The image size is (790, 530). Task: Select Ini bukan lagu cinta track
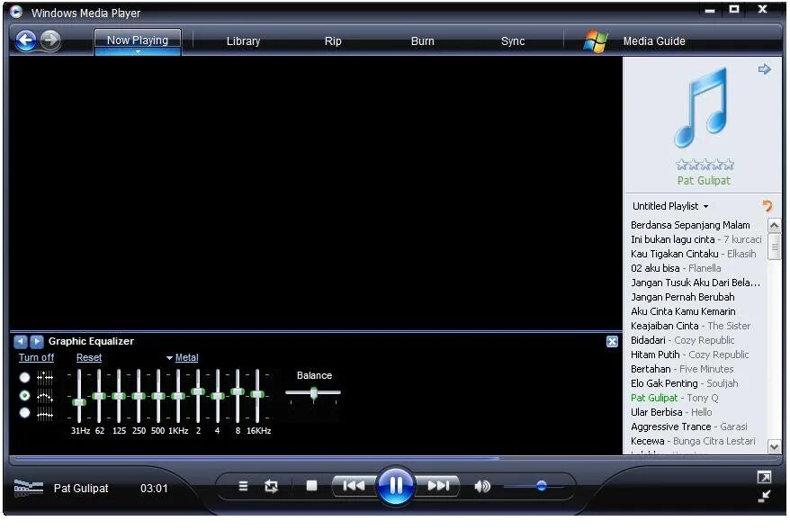coord(696,240)
